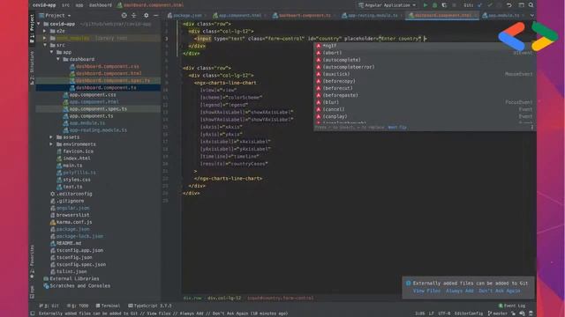Click the div.col-lg-12 breadcrumb
Image resolution: width=565 pixels, height=317 pixels.
point(224,298)
